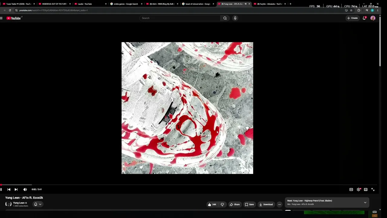Open the browser extensions puzzle icon
Viewport: 387px width, 218px height.
359,10
